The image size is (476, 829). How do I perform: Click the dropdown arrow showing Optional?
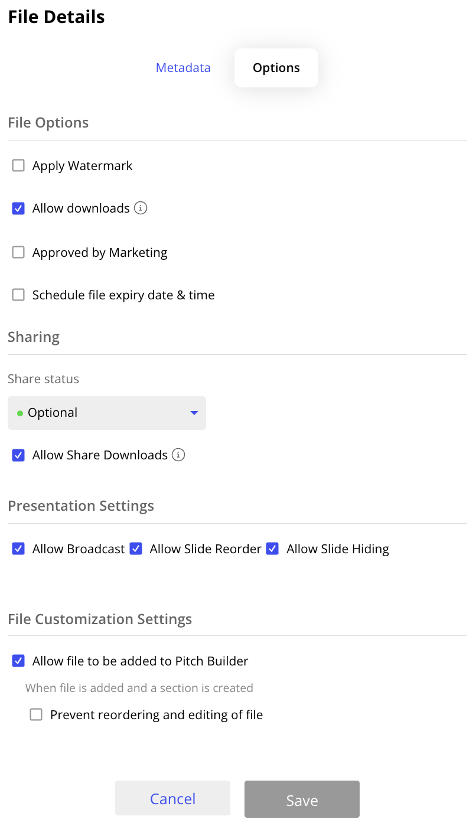pos(194,413)
